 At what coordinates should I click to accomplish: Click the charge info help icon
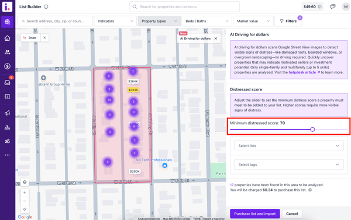pos(310,190)
